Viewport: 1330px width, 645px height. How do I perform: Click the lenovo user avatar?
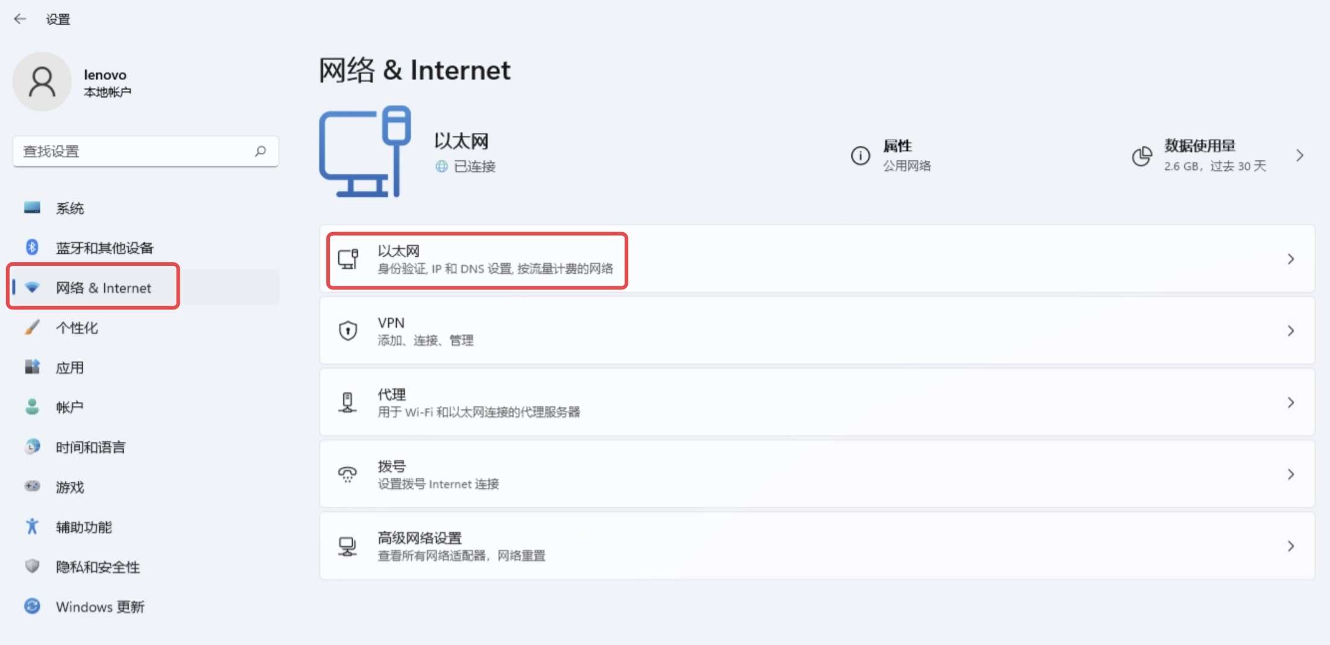tap(42, 81)
